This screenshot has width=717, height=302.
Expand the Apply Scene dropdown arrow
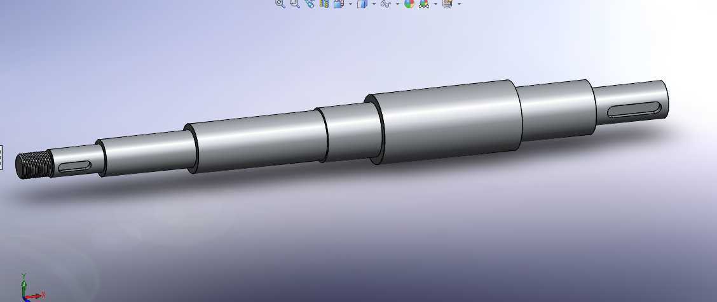pyautogui.click(x=435, y=4)
